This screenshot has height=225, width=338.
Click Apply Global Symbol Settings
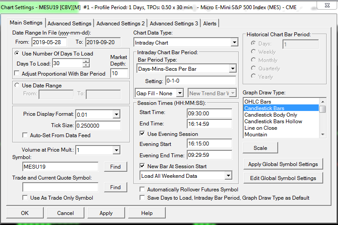pyautogui.click(x=283, y=164)
